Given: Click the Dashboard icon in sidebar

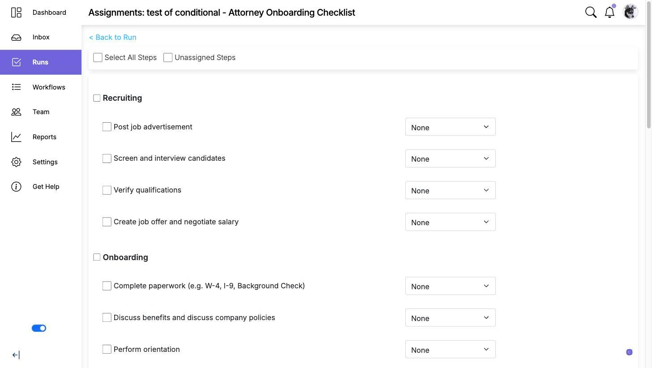Looking at the screenshot, I should [16, 13].
